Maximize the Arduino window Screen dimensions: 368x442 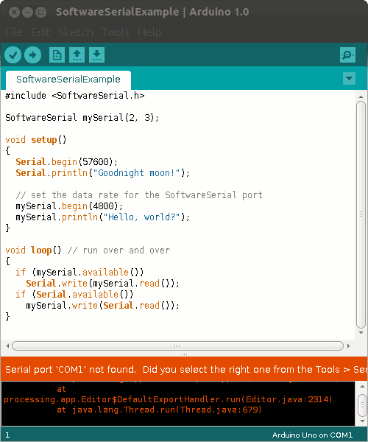(x=40, y=12)
